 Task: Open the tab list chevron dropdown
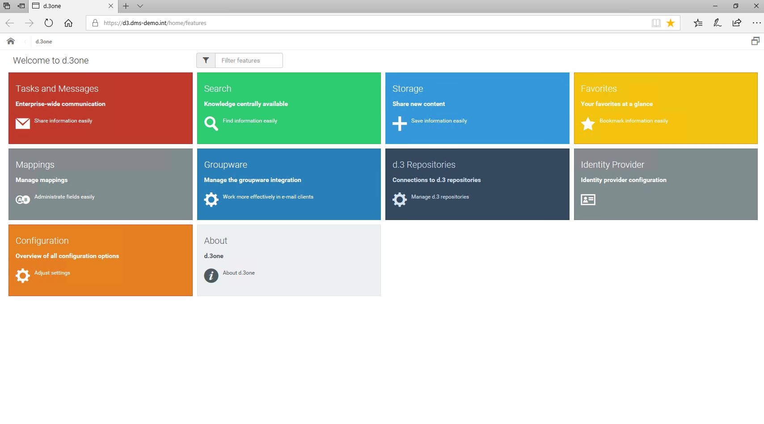pyautogui.click(x=140, y=6)
